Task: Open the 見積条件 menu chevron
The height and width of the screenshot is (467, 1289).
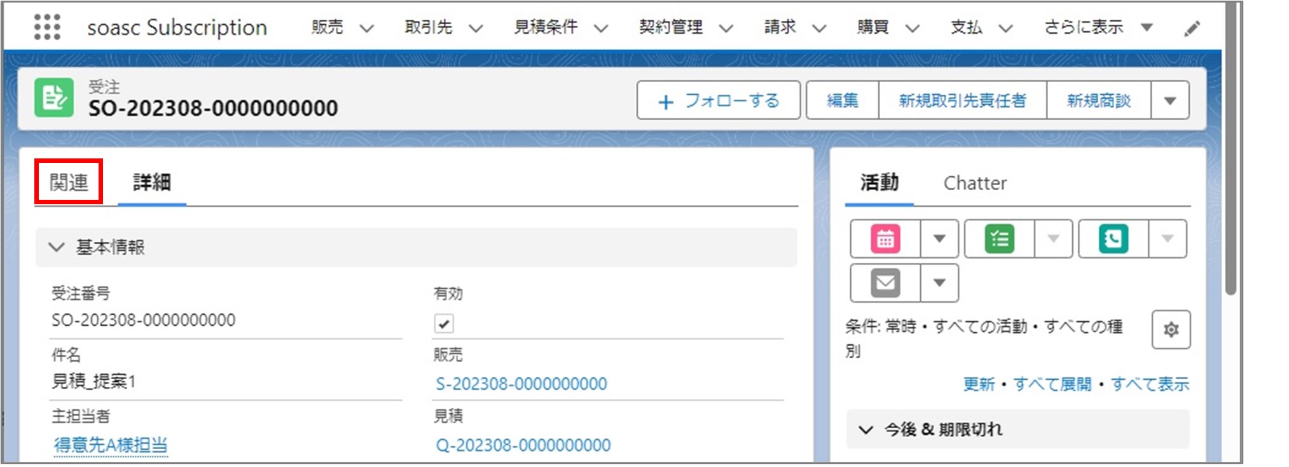Action: (x=601, y=28)
